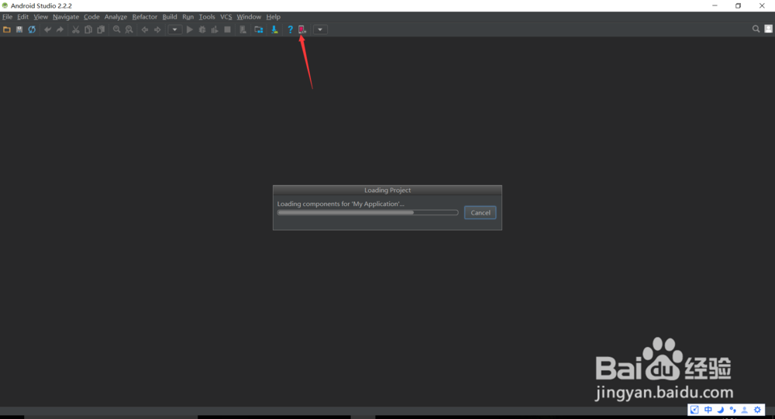Toggle the IME punctuation comma icon

click(x=732, y=410)
